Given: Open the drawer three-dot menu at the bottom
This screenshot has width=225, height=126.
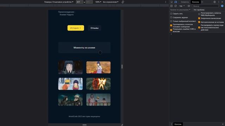Looking at the screenshot, I should click(171, 124).
